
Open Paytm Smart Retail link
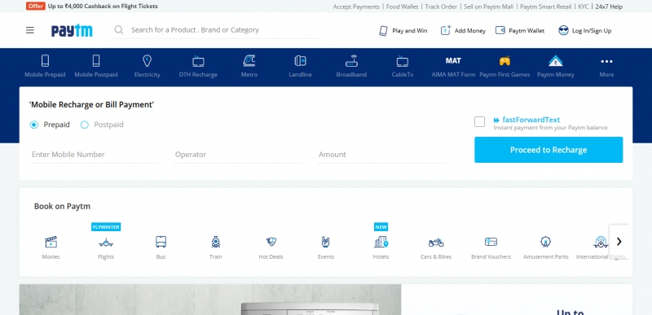tap(546, 7)
